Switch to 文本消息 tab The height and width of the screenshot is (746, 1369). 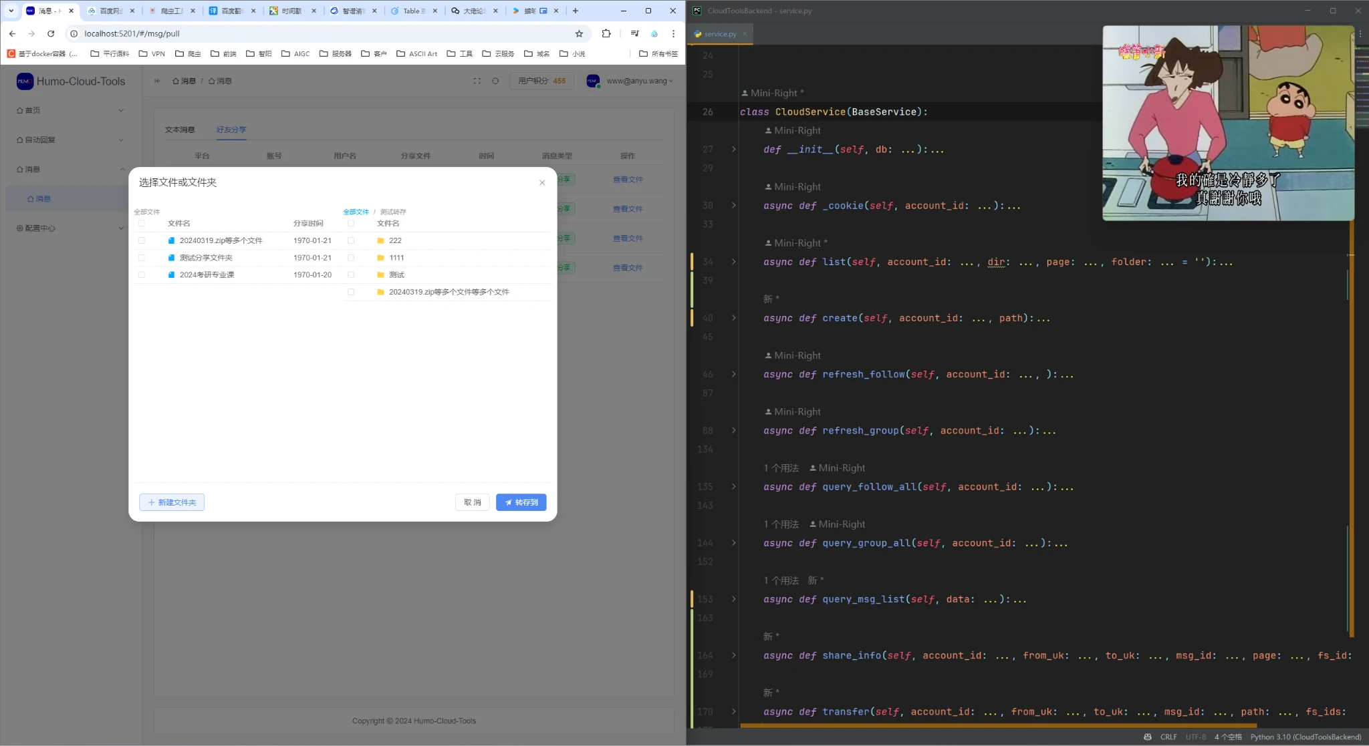(x=180, y=130)
